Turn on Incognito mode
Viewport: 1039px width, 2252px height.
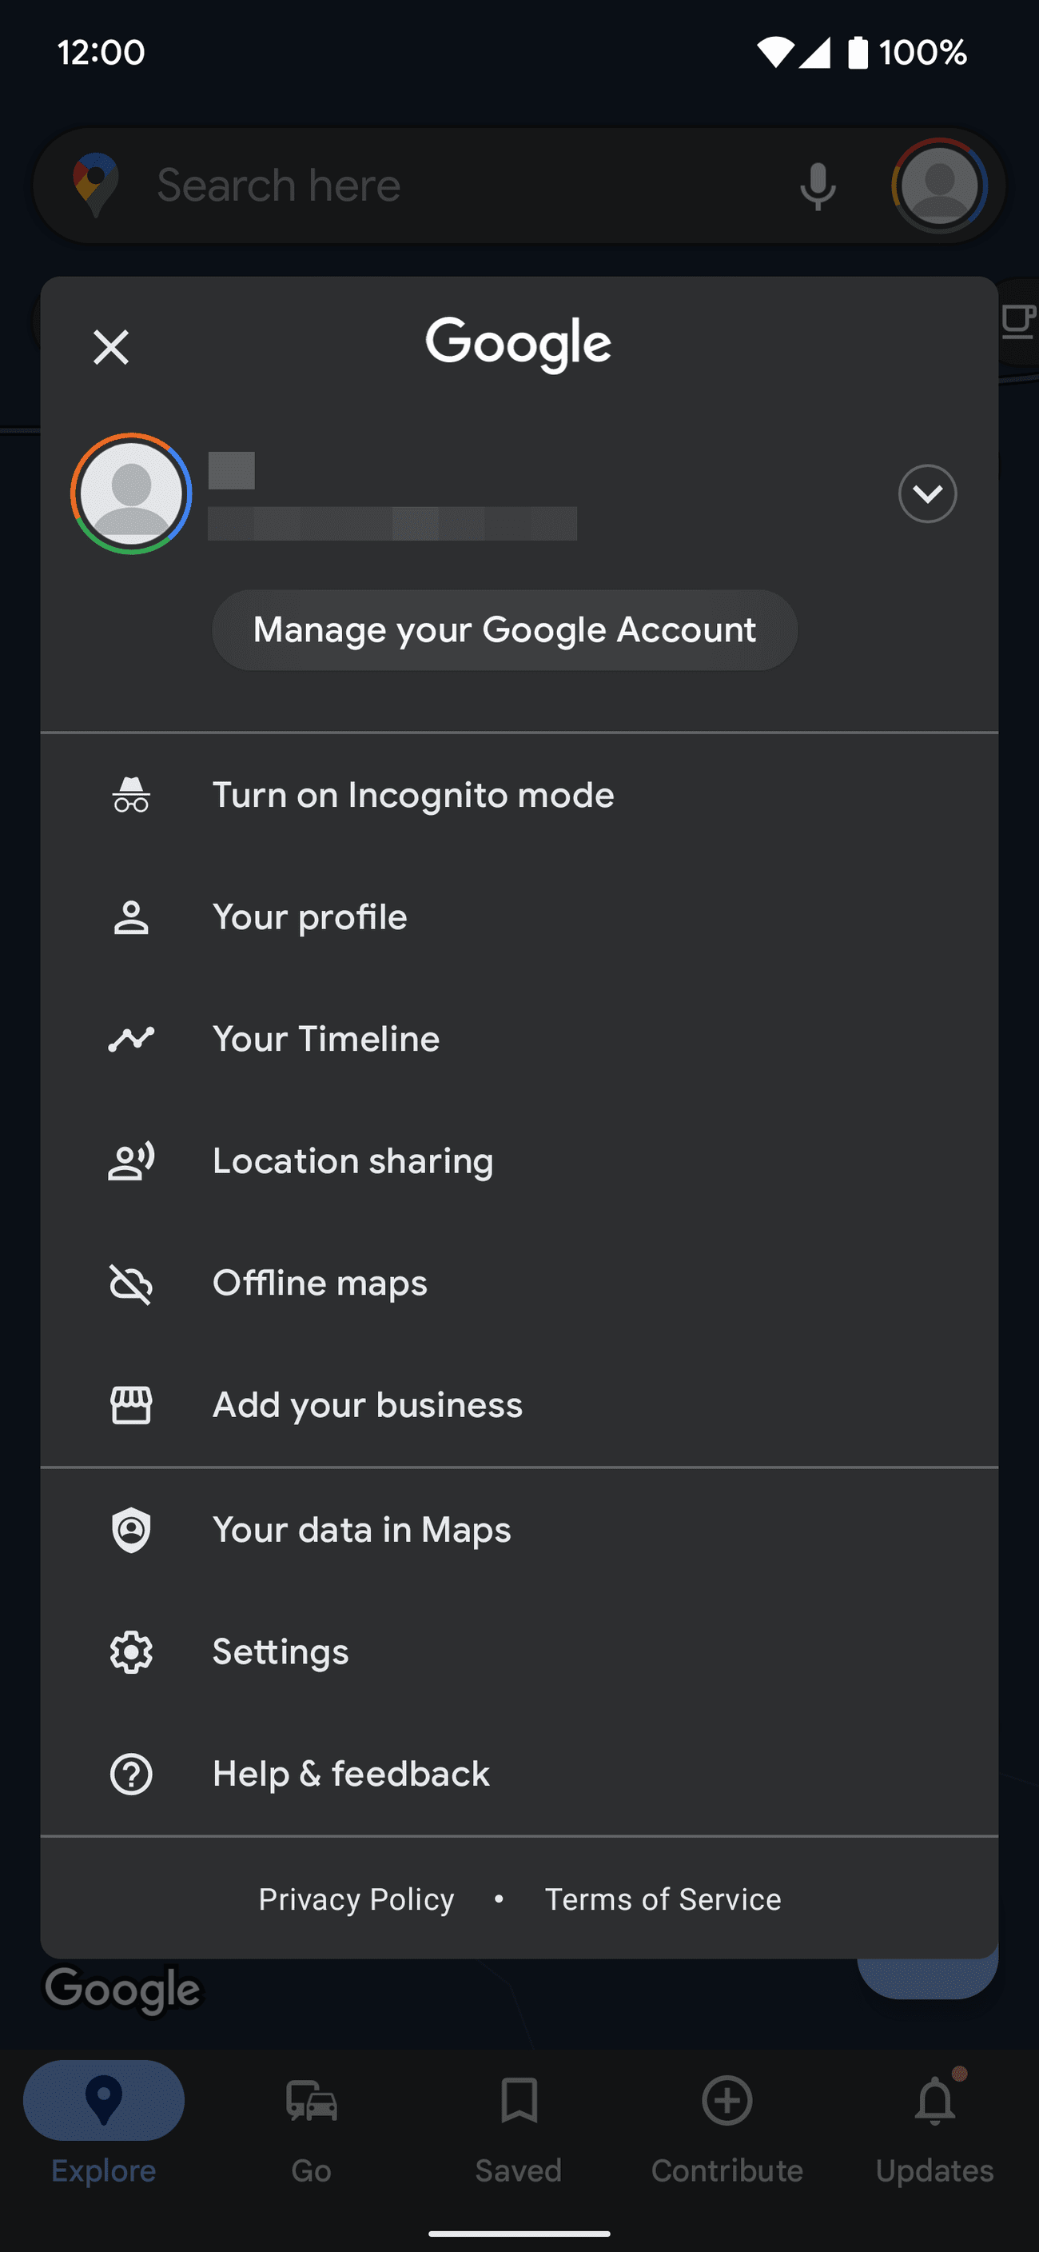coord(412,795)
